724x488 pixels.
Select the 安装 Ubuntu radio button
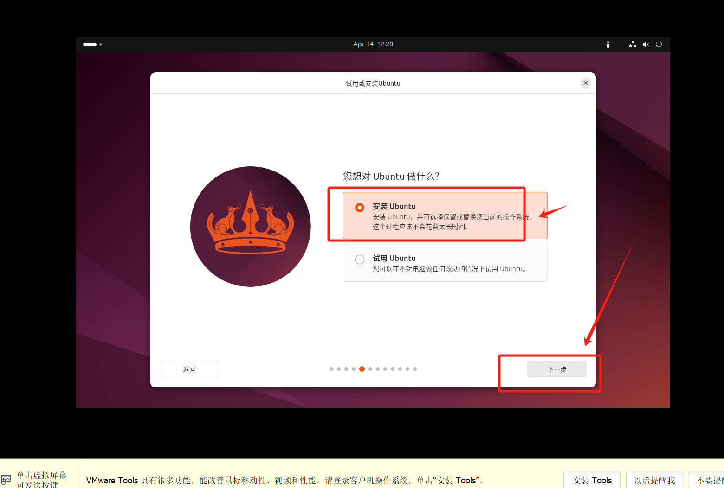pos(360,208)
